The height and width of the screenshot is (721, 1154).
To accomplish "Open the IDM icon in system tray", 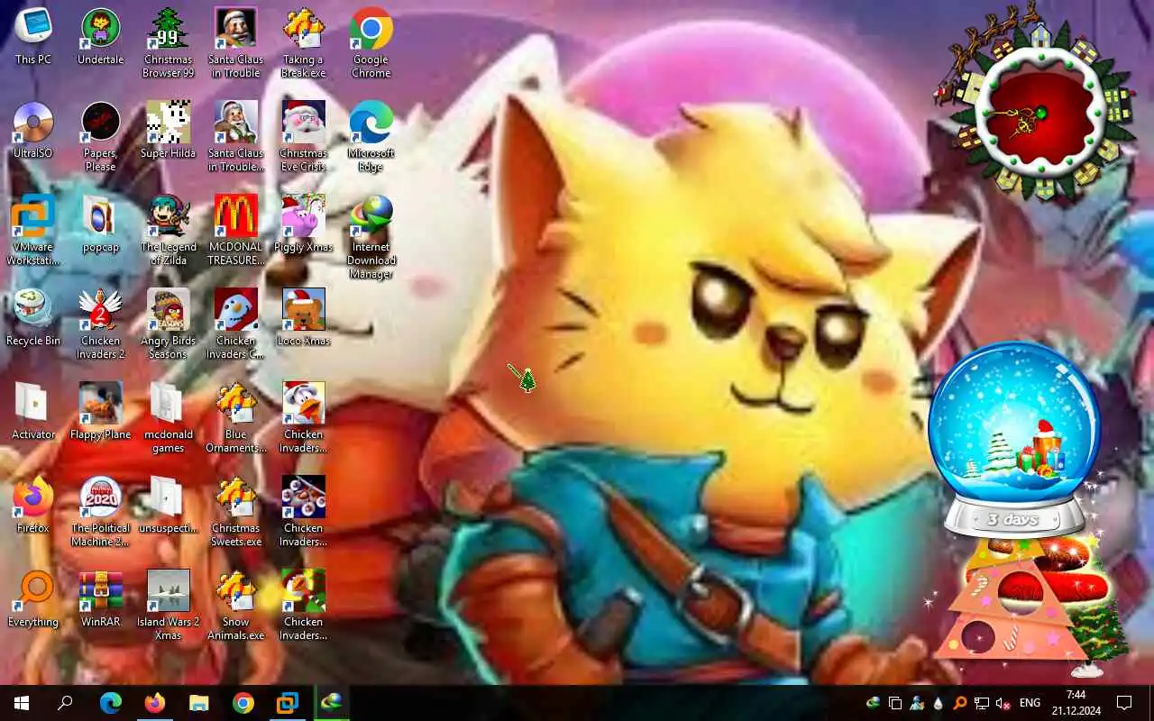I will pos(873,703).
